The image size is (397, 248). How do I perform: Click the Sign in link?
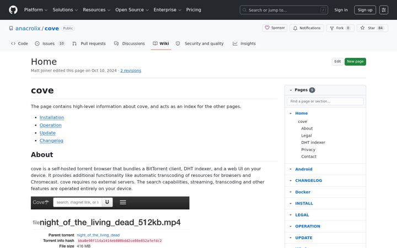point(341,10)
